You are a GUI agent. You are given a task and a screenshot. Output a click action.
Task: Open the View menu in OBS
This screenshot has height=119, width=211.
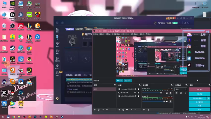point(108,34)
